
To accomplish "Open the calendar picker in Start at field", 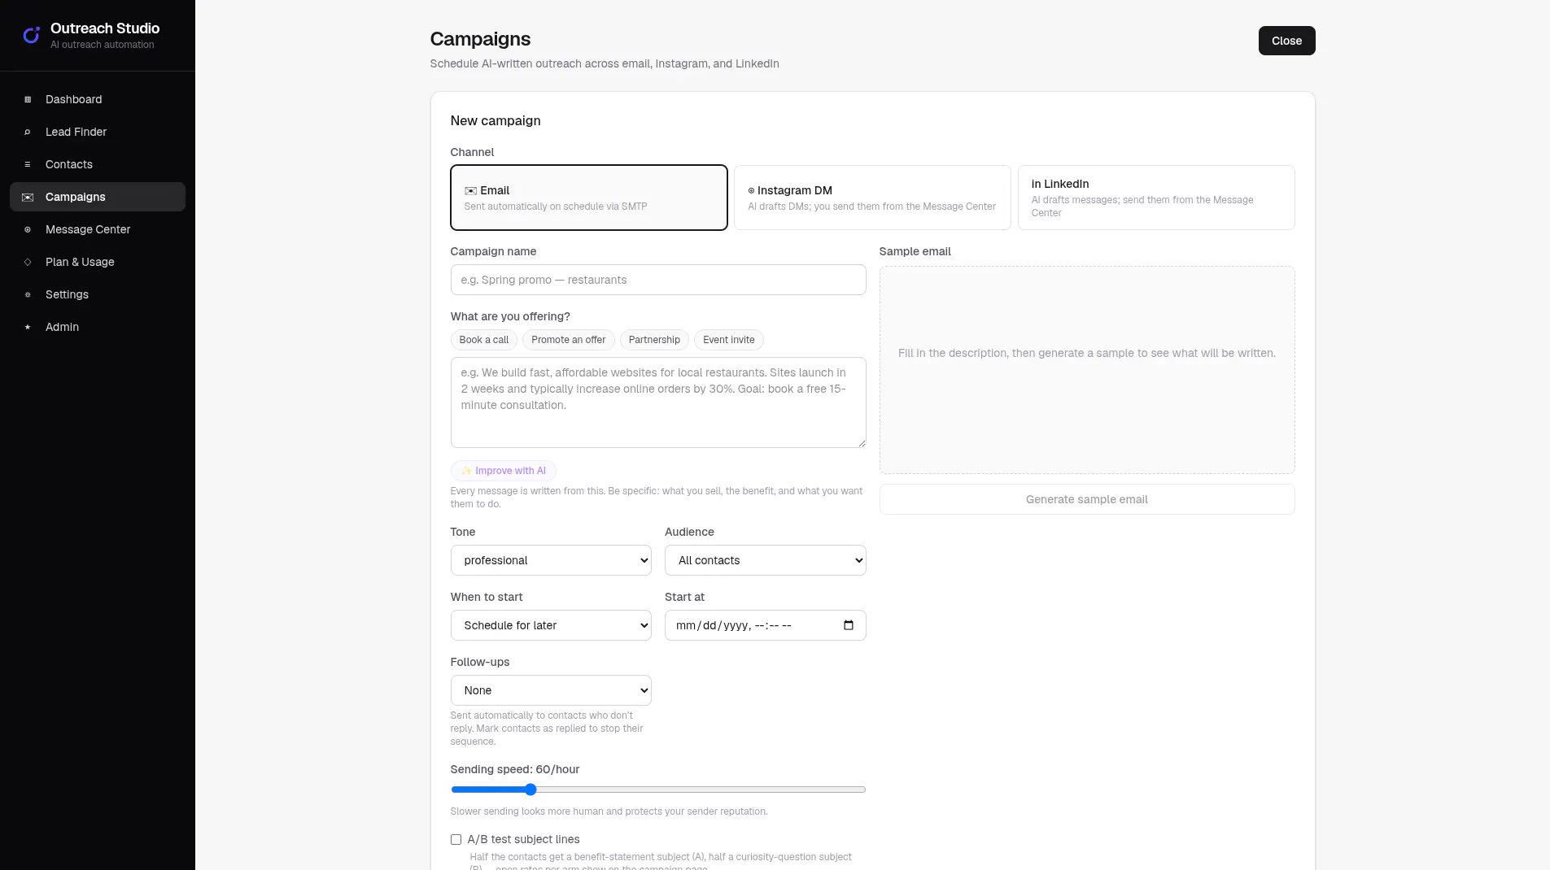I will (849, 625).
